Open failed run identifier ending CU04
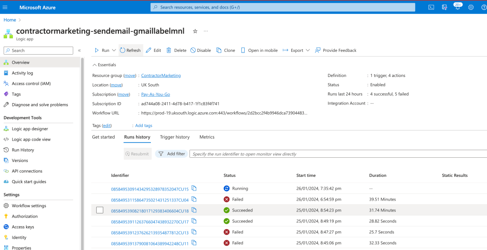 (150, 200)
